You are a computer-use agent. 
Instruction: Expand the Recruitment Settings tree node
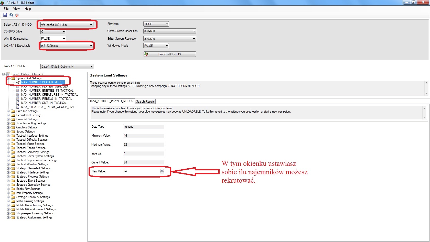point(8,115)
